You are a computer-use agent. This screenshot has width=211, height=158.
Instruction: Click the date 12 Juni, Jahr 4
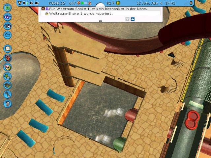coord(149,3)
